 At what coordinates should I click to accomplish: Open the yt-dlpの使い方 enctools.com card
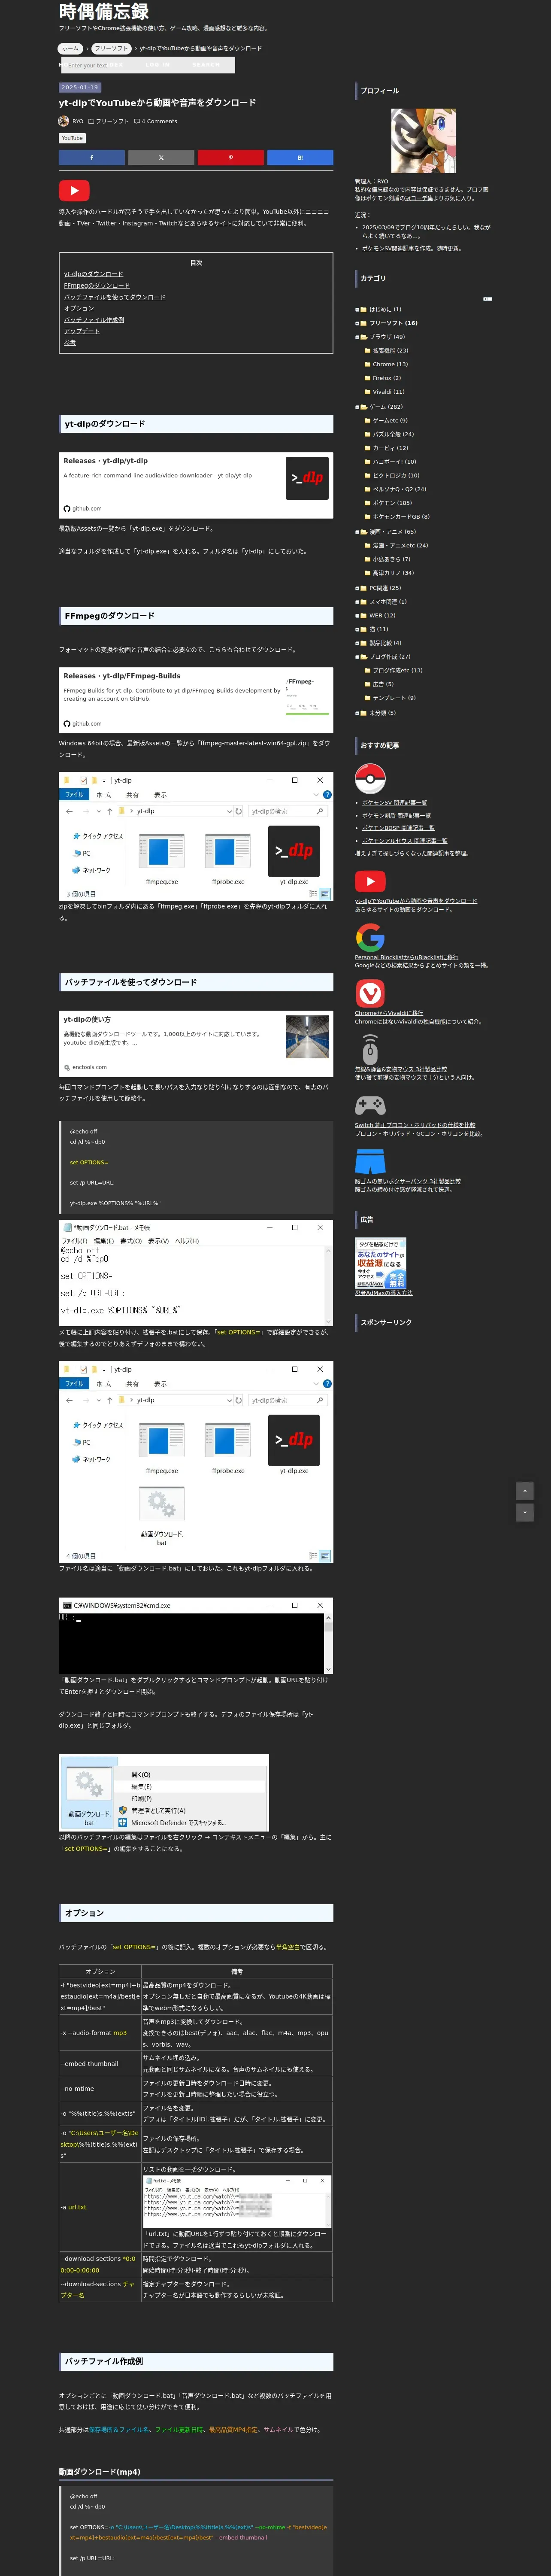(196, 1044)
